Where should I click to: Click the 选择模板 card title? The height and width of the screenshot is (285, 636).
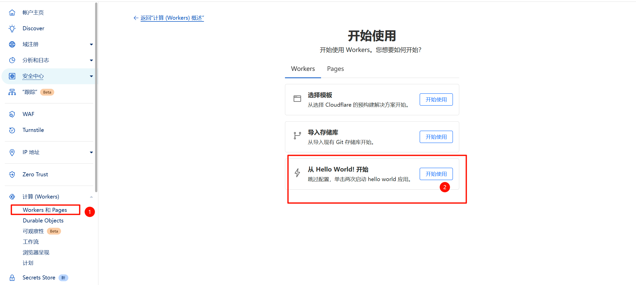click(x=320, y=95)
